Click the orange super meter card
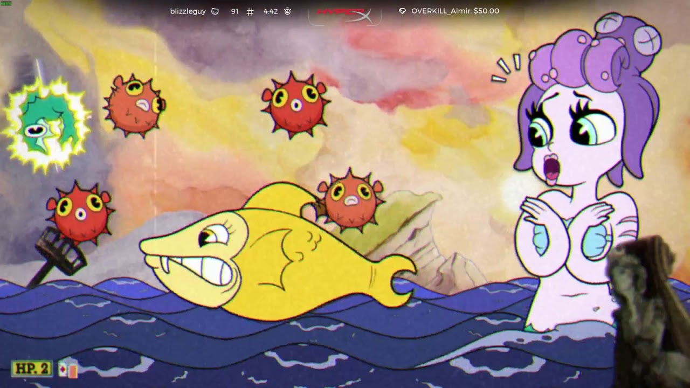This screenshot has width=690, height=388. (x=73, y=370)
